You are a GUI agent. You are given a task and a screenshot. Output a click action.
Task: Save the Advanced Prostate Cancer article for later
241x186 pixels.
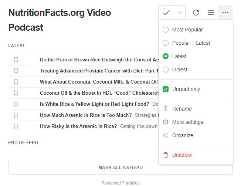tap(16, 71)
